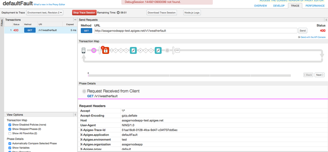Click the URI column header

pyautogui.click(x=40, y=25)
